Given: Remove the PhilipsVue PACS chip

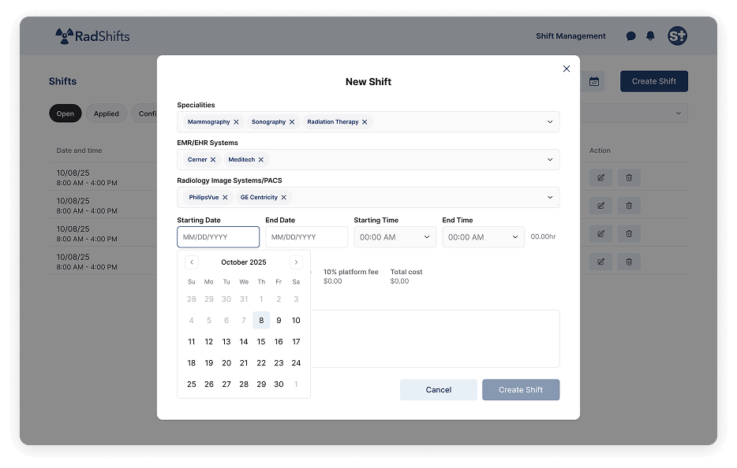Looking at the screenshot, I should pyautogui.click(x=226, y=197).
